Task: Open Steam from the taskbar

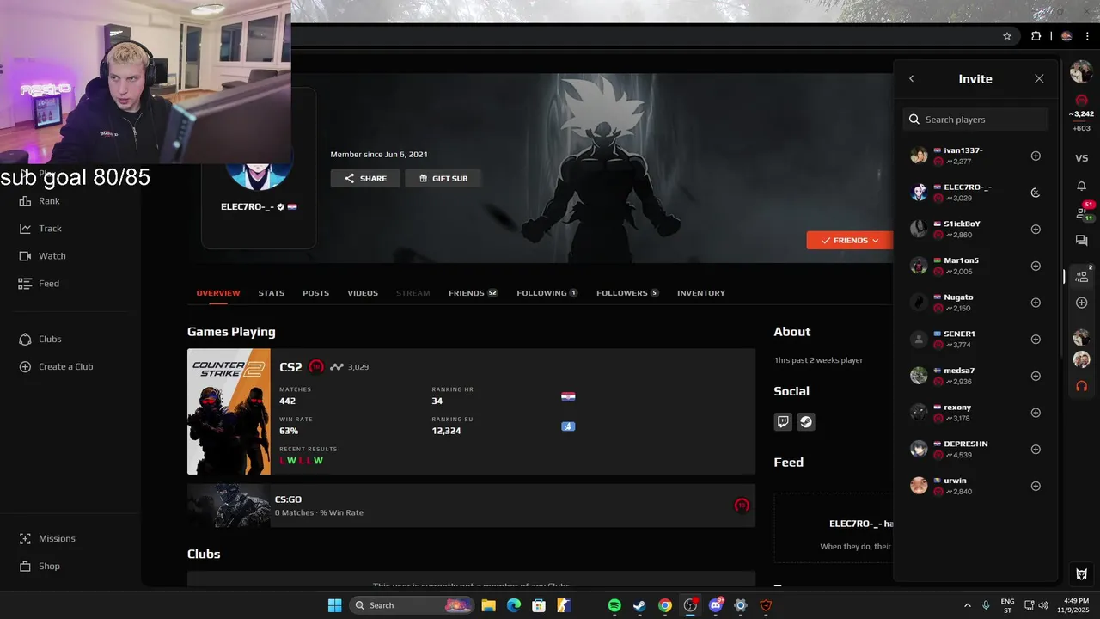Action: 639,605
